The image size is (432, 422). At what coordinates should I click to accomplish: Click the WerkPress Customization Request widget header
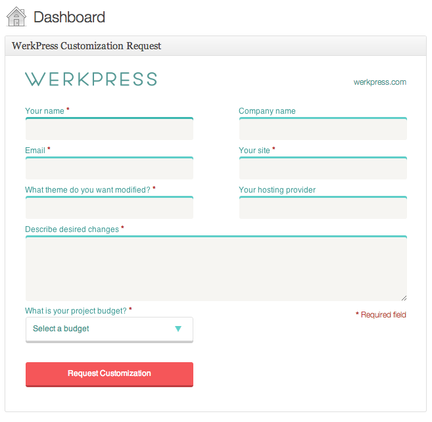tap(216, 46)
